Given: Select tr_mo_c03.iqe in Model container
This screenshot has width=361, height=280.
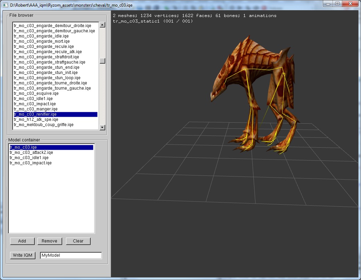Looking at the screenshot, I should [x=23, y=147].
